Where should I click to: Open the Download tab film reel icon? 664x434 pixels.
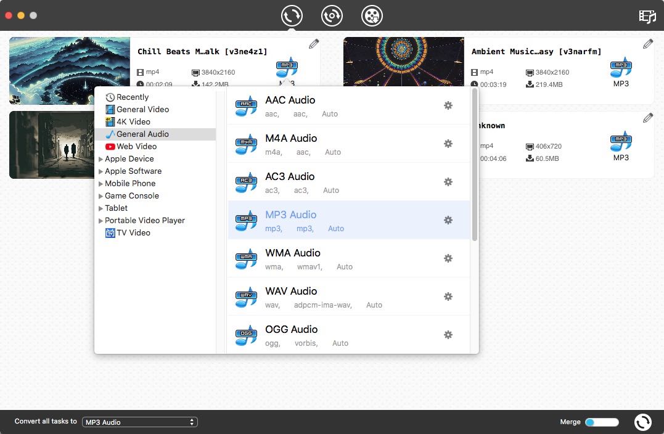coord(372,15)
